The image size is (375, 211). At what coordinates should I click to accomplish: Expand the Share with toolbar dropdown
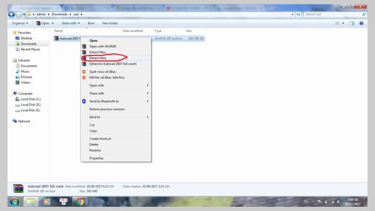tap(70, 23)
